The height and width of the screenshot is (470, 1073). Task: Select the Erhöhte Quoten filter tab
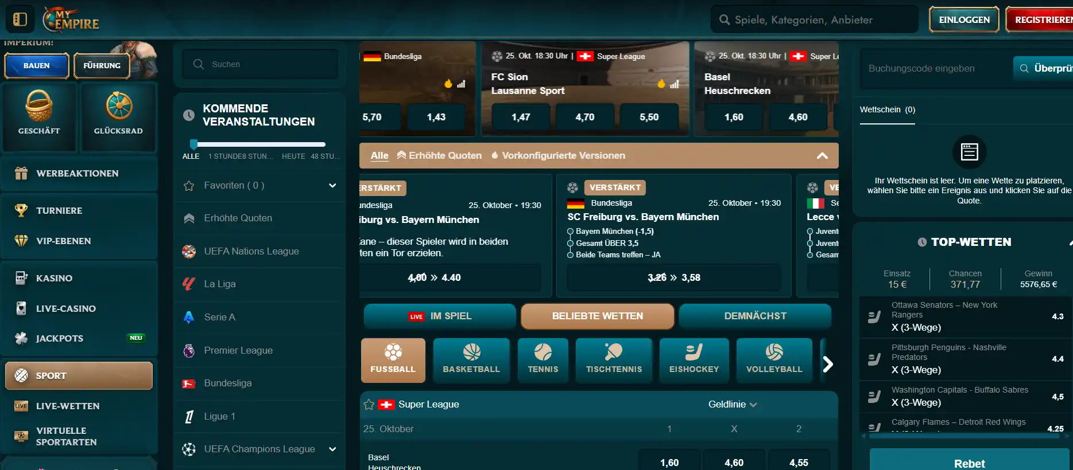pyautogui.click(x=439, y=155)
